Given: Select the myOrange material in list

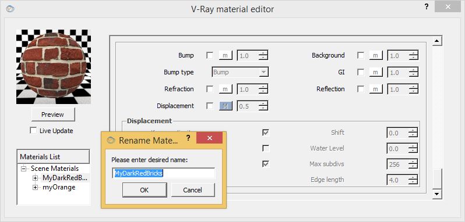Looking at the screenshot, I should [x=59, y=187].
